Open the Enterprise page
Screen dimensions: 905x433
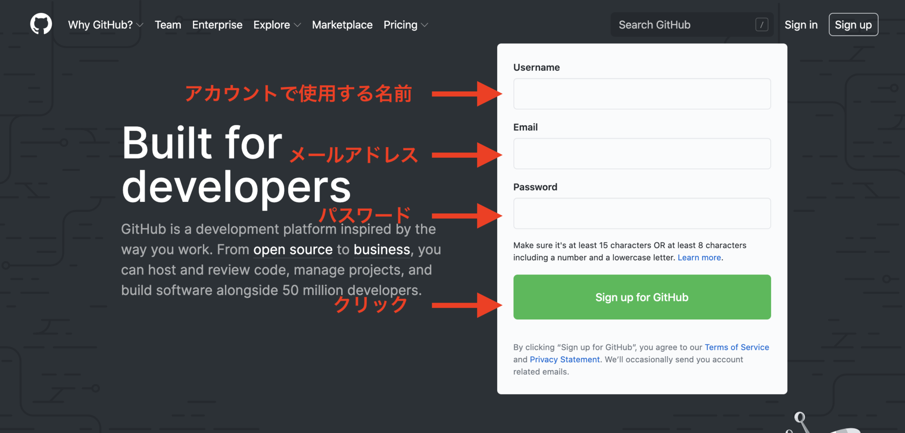coord(217,25)
